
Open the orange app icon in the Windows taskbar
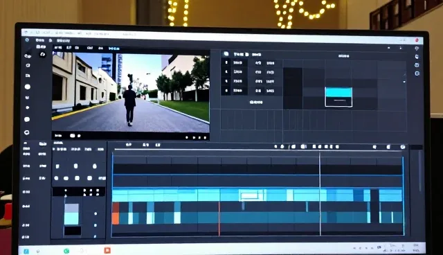click(x=107, y=250)
